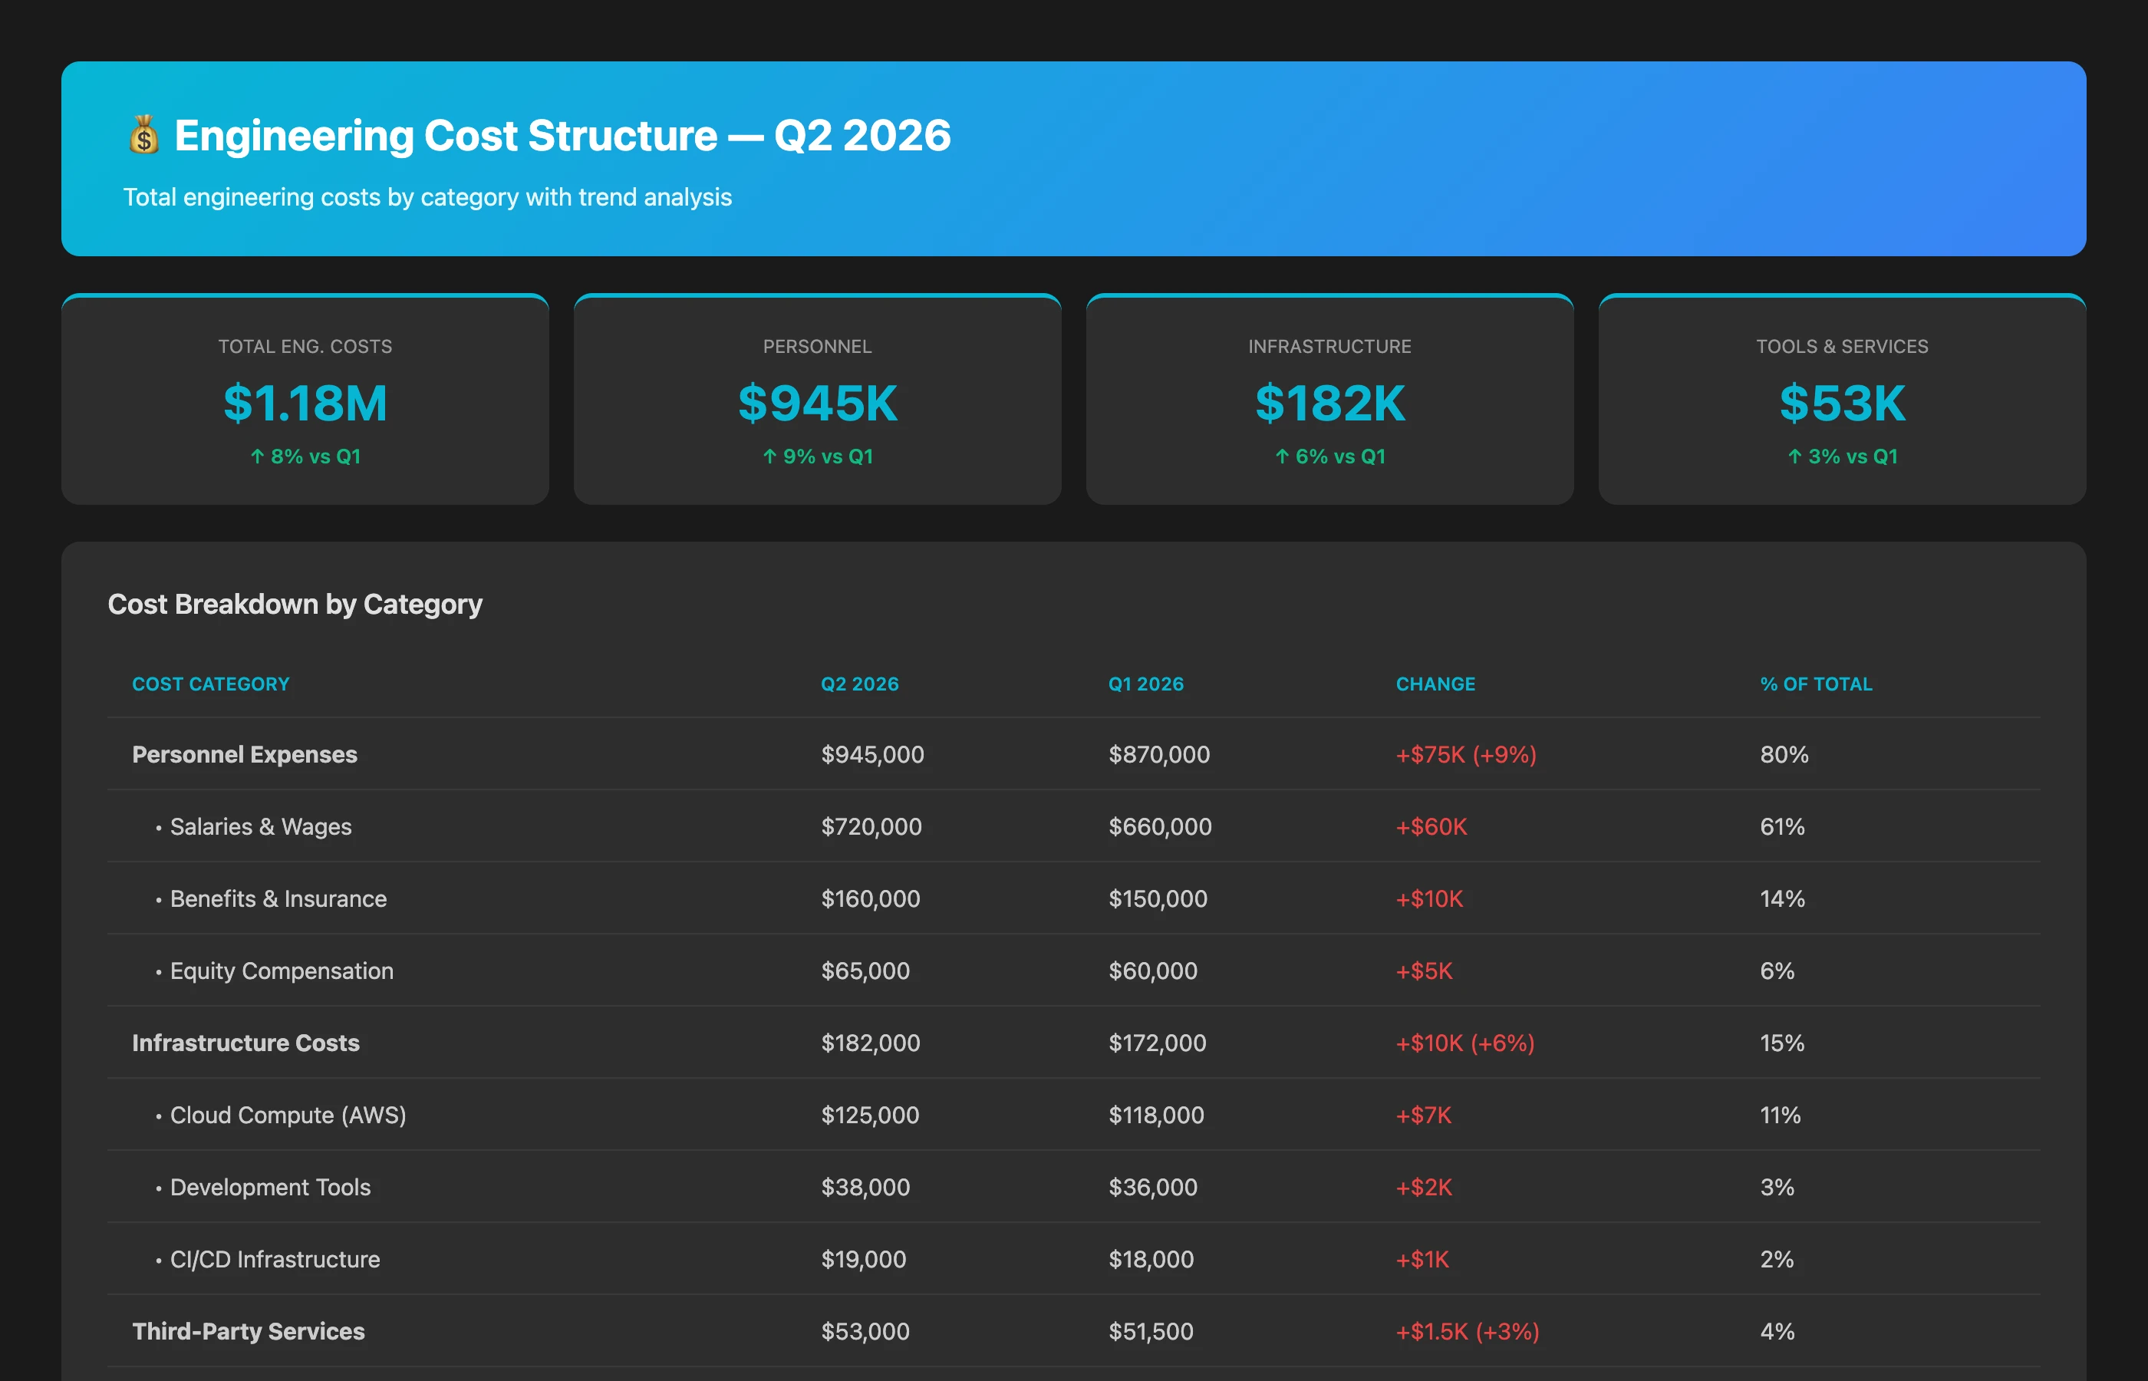Select the CI/CD Infrastructure row label
Viewport: 2148px width, 1381px height.
pyautogui.click(x=275, y=1260)
